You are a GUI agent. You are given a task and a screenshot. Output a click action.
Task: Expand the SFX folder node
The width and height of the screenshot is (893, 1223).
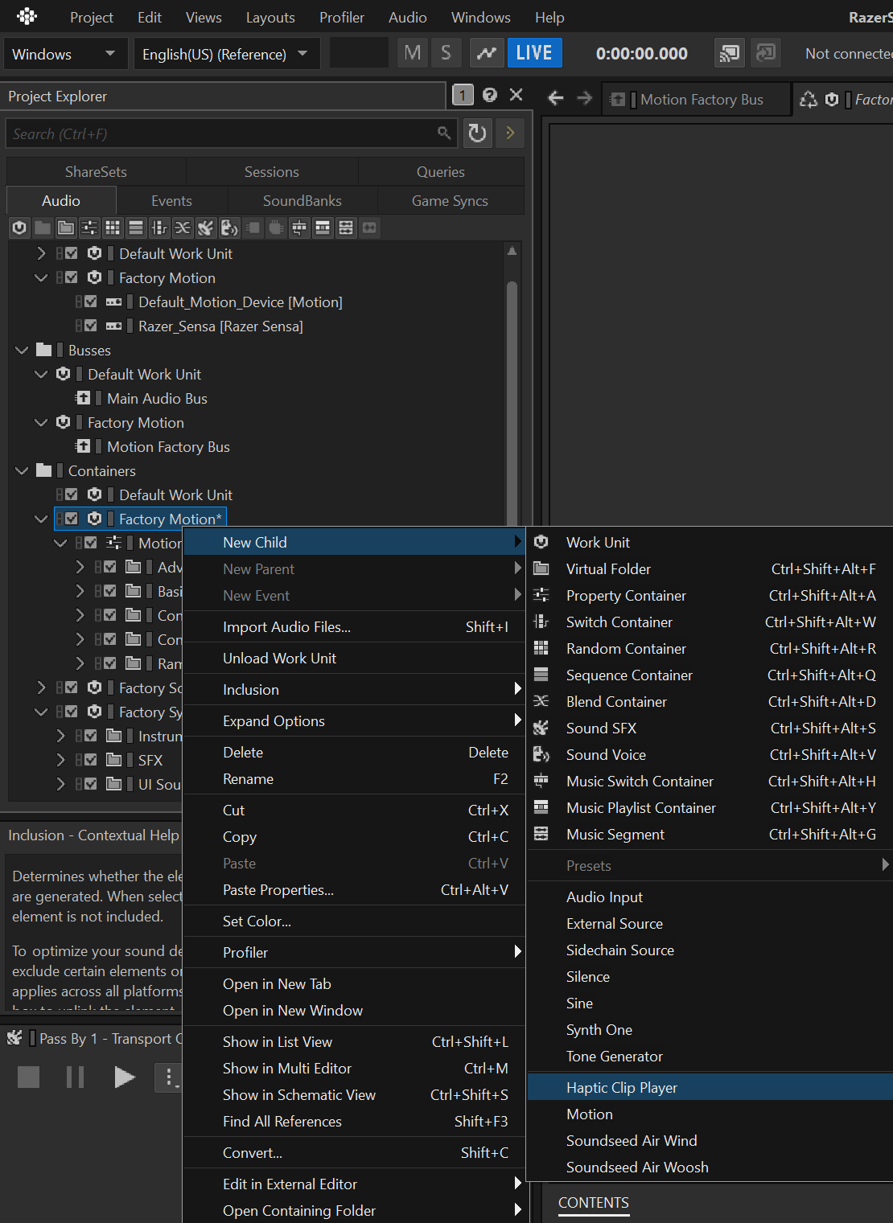60,760
